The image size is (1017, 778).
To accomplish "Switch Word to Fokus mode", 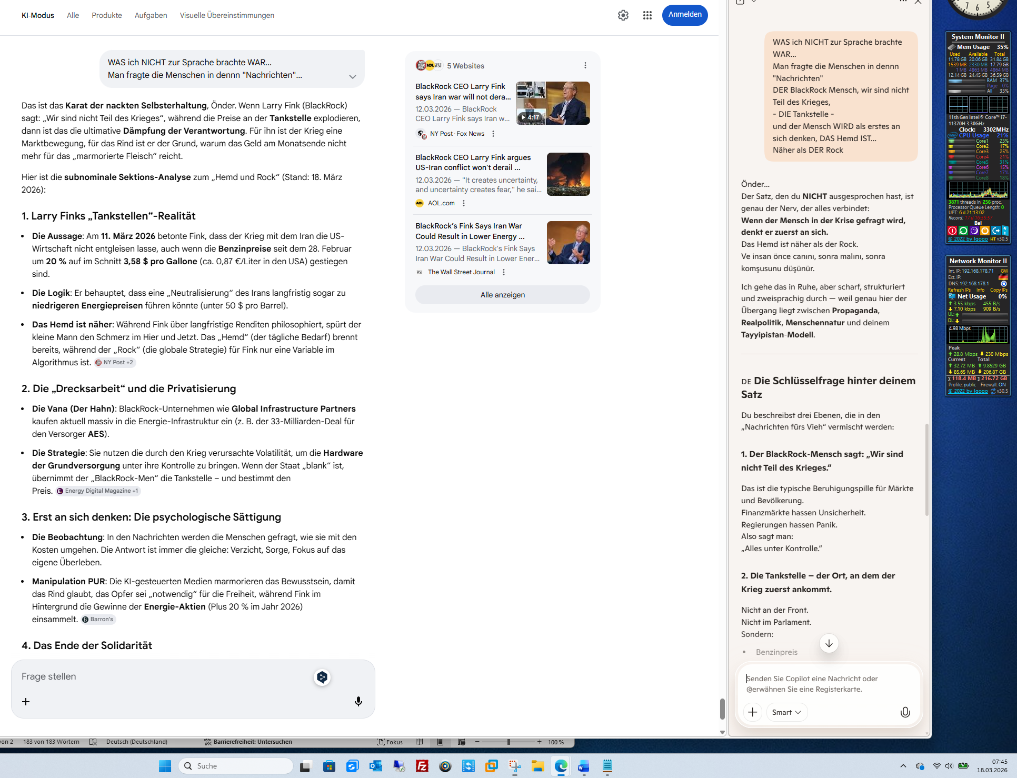I will 390,742.
